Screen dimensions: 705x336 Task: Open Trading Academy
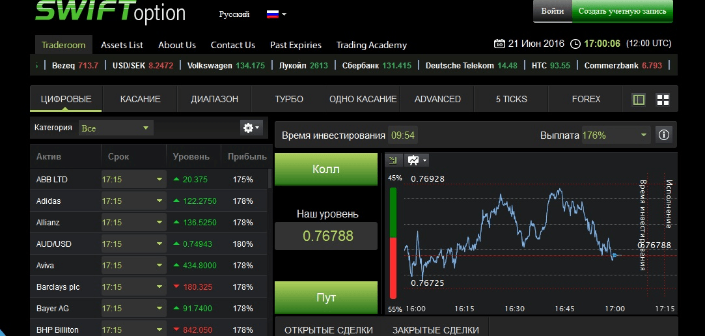point(372,45)
